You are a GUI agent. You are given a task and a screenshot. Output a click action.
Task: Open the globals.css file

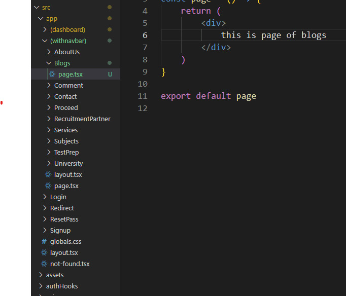[x=66, y=242]
